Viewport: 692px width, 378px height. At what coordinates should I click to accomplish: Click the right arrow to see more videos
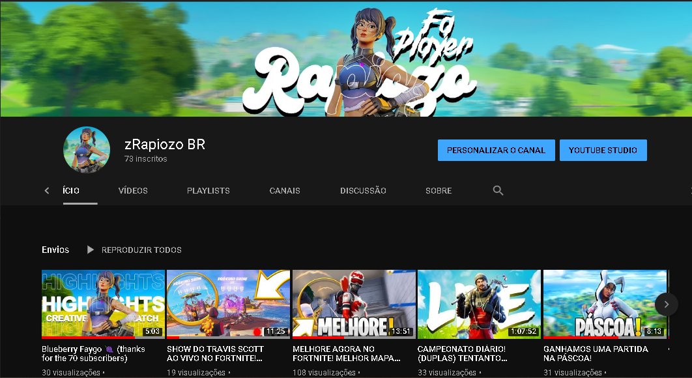(666, 304)
